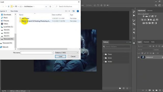Open Photoshop search magnifier icon

click(x=156, y=5)
